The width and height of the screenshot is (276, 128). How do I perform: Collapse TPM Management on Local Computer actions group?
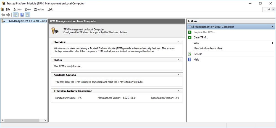(273, 27)
